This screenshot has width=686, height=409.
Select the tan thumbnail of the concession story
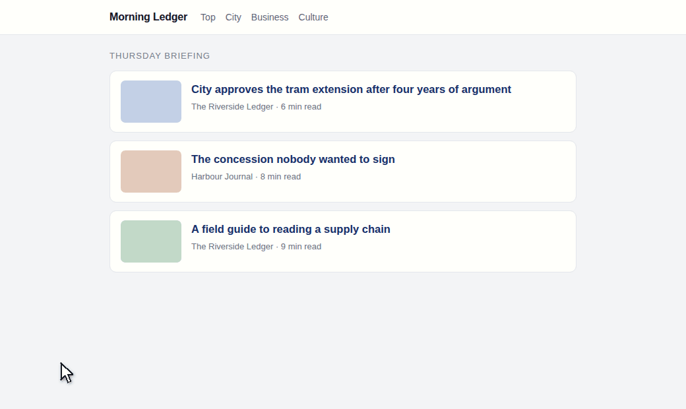[151, 172]
